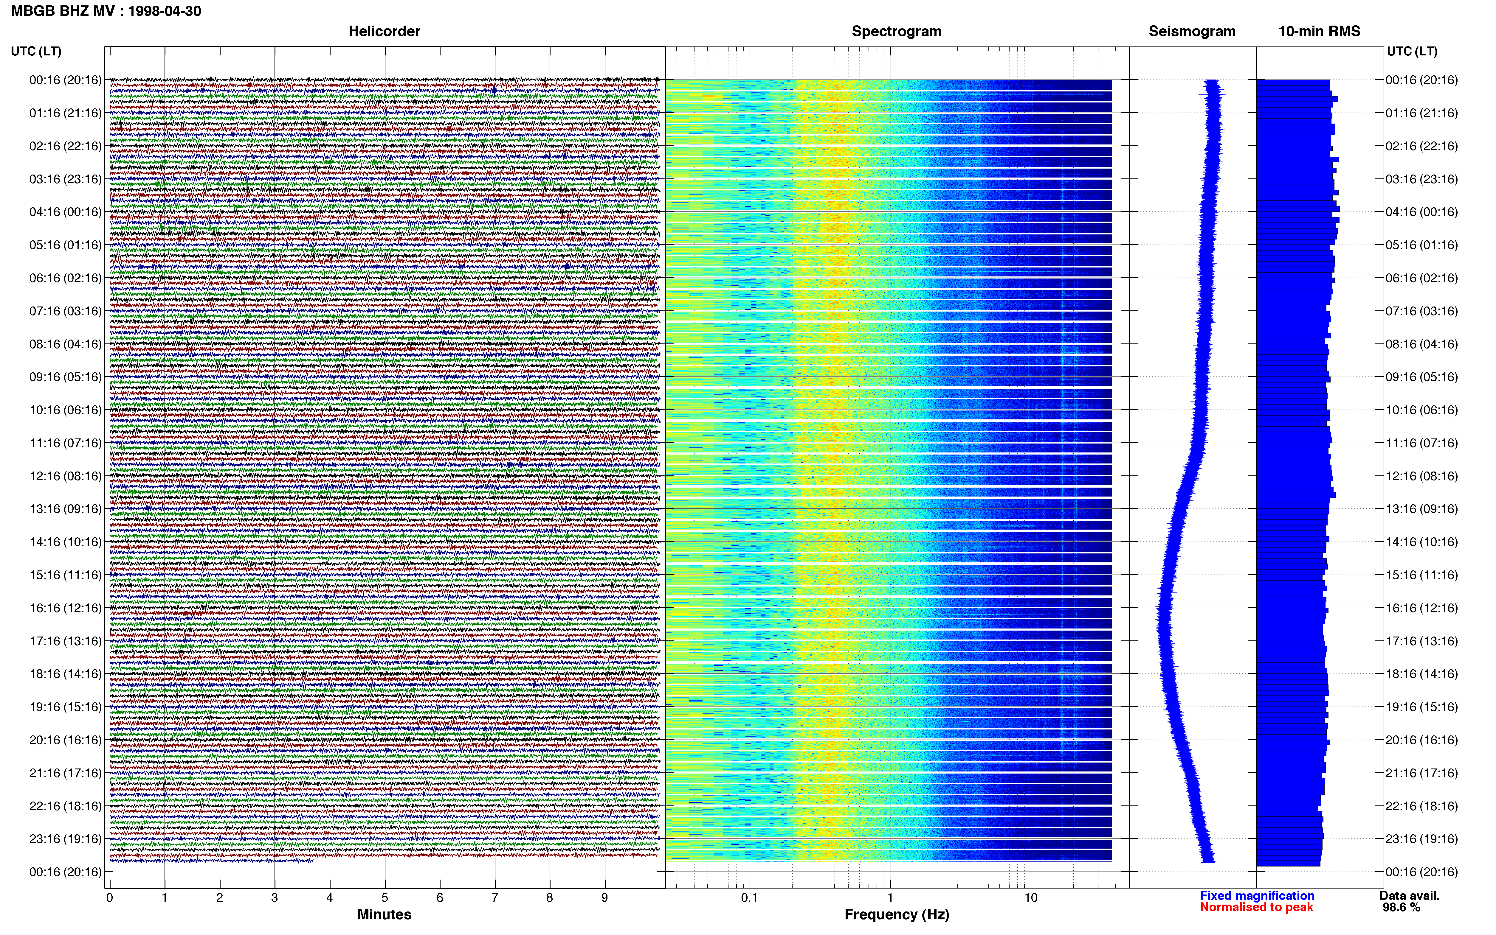Click the '9' tick on the Minutes axis
Screen dimensions: 1496x935
tap(604, 898)
